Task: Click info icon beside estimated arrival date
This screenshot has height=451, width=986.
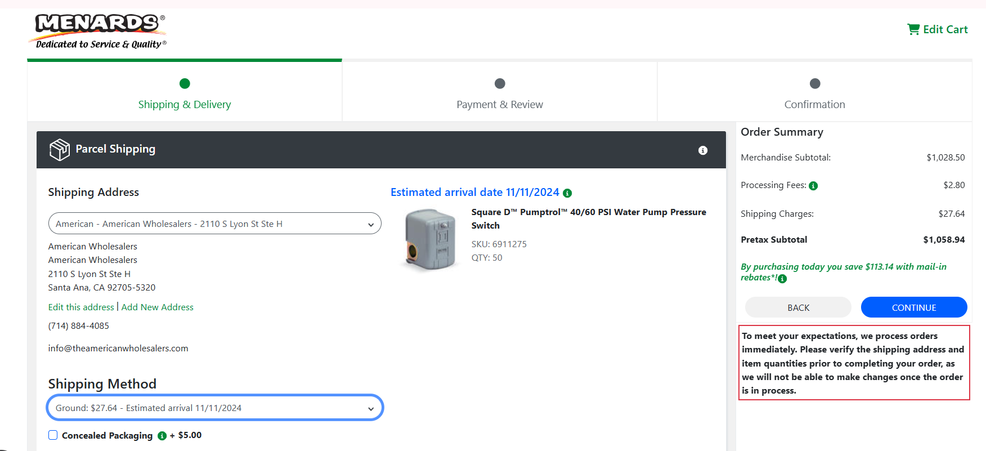Action: pos(567,193)
